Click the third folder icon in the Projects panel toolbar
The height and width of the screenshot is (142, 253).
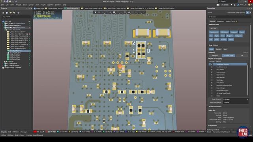(x=11, y=13)
